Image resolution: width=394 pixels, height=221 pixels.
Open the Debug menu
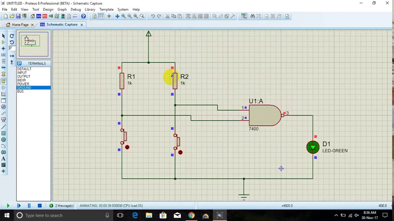[76, 10]
